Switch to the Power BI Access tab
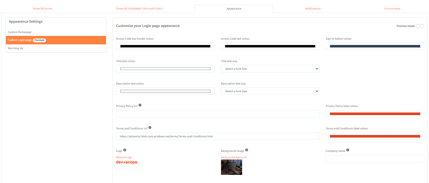429x183 pixels. point(43,9)
